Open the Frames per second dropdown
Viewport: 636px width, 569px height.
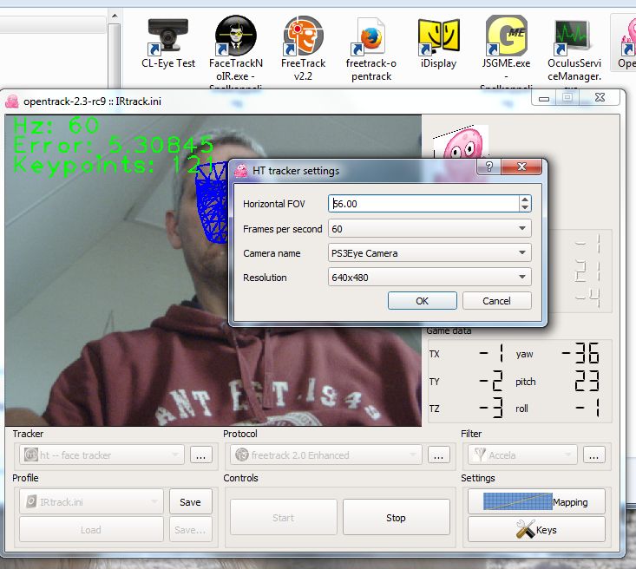pyautogui.click(x=429, y=229)
